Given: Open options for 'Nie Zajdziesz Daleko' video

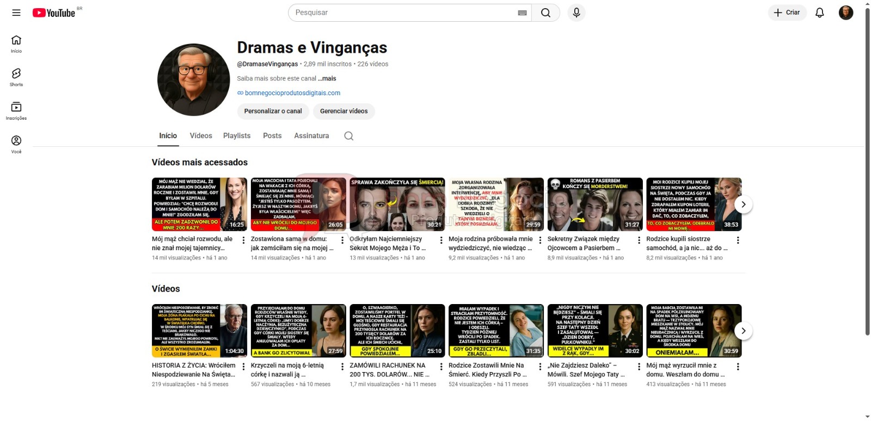Looking at the screenshot, I should [639, 367].
